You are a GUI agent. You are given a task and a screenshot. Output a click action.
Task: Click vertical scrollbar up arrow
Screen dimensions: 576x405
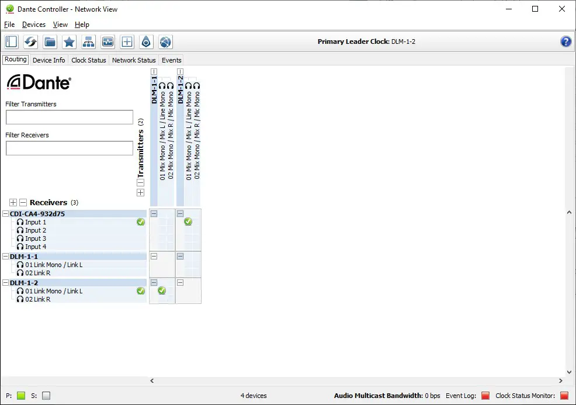(x=569, y=212)
